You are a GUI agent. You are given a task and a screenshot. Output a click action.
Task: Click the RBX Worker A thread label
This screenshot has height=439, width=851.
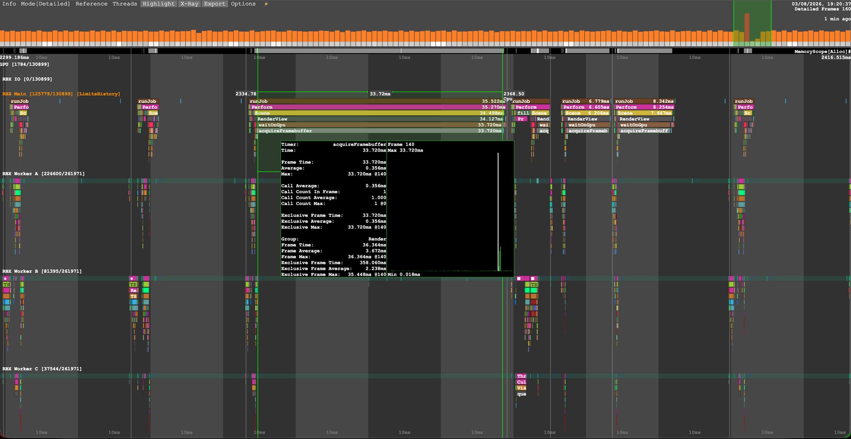pos(43,174)
